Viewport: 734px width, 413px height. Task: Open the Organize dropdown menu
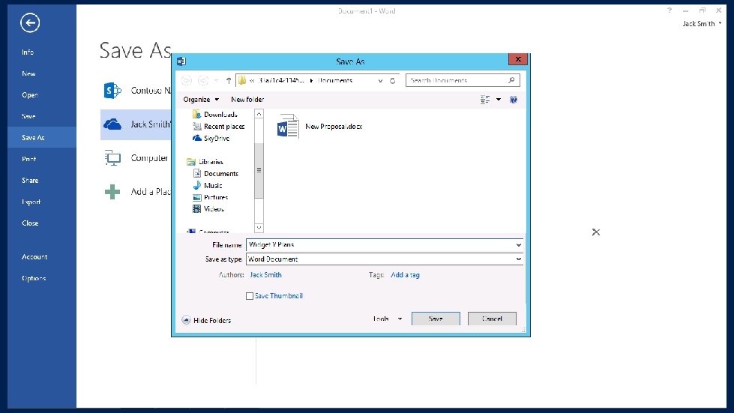201,100
